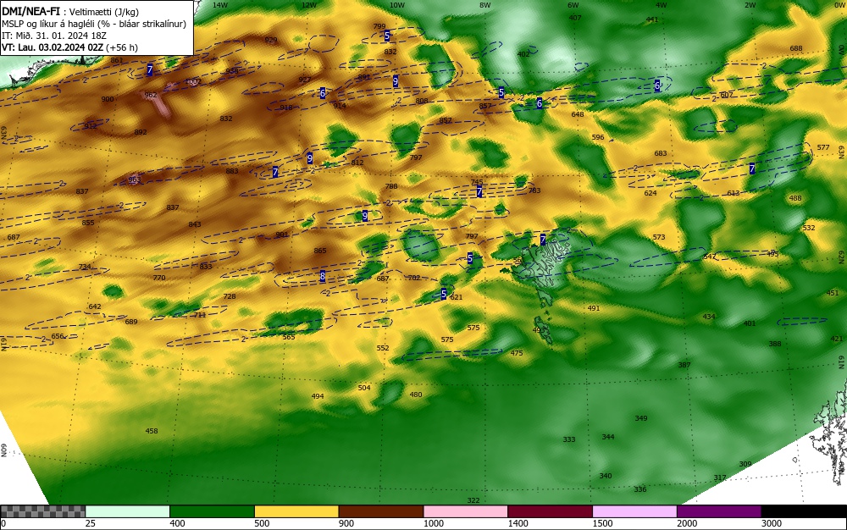
Task: Click the map value 624
Action: coord(650,193)
